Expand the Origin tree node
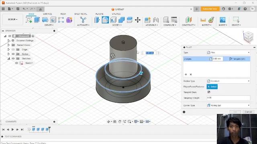Image resolution: width=257 pixels, height=144 pixels. click(x=8, y=50)
